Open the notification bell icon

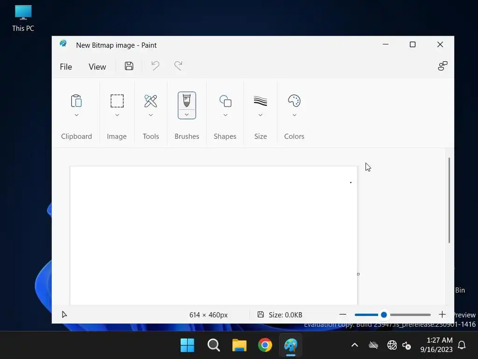[462, 345]
